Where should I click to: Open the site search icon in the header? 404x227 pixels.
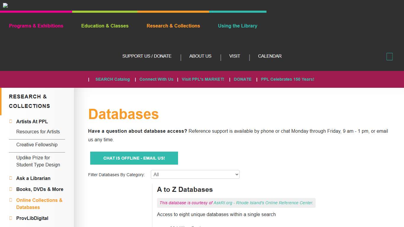coord(389,56)
